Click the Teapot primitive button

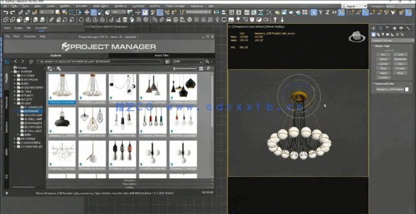click(383, 73)
